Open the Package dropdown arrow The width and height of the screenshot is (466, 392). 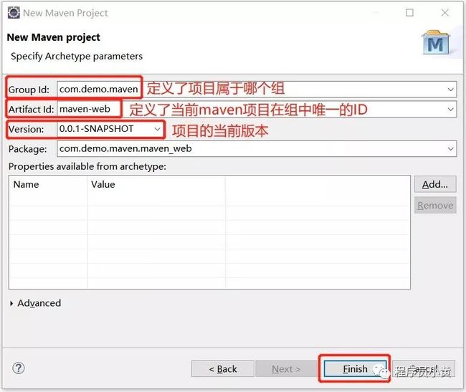(450, 148)
